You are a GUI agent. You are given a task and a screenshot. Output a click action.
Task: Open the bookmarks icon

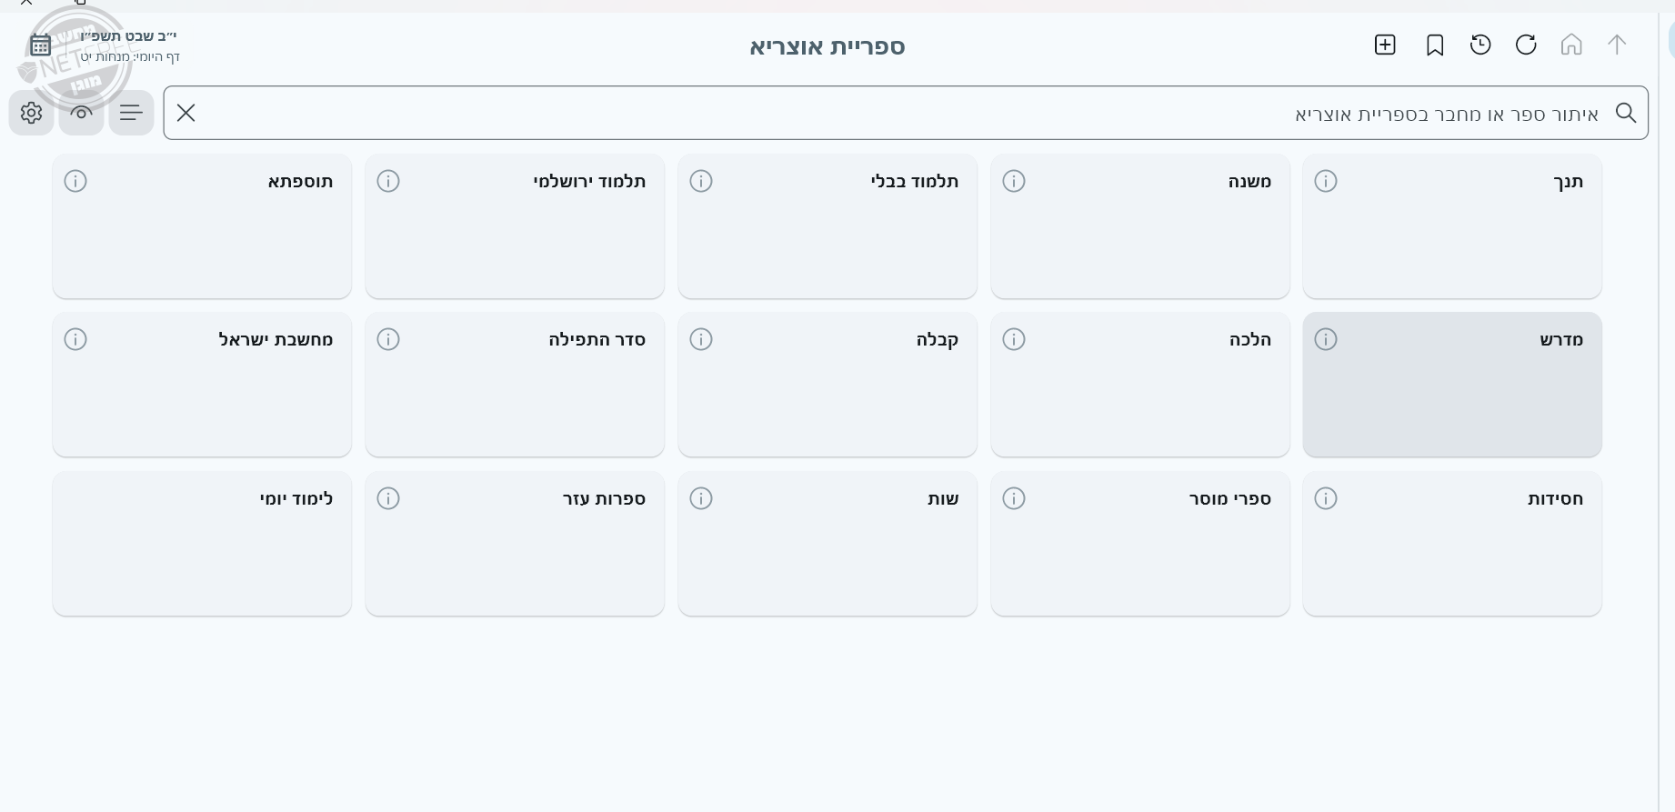coord(1435,45)
